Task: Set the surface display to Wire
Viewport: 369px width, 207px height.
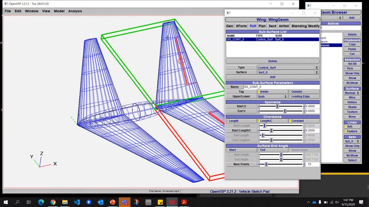Action: pyautogui.click(x=352, y=98)
